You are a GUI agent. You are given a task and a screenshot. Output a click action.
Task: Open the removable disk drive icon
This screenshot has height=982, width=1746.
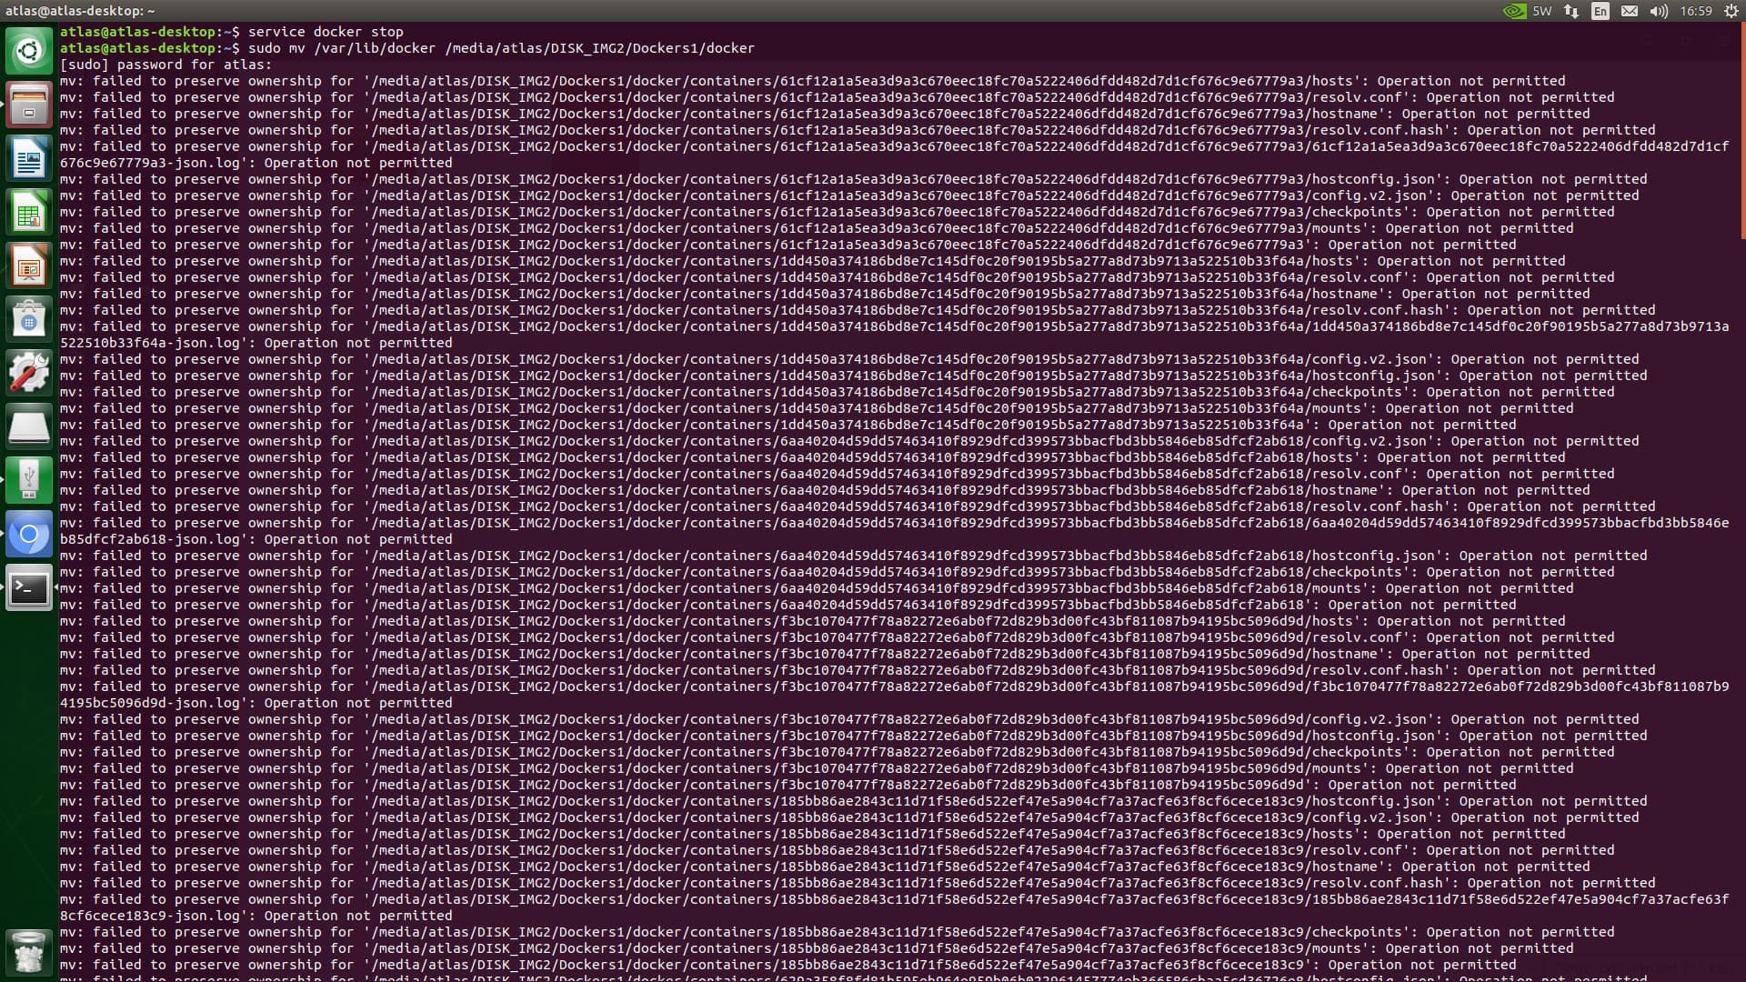28,426
